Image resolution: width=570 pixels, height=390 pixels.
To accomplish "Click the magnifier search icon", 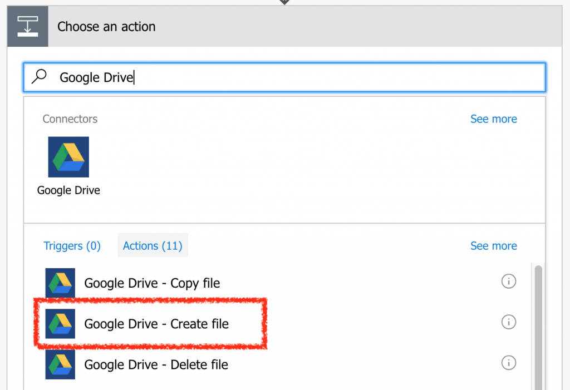I will [40, 77].
